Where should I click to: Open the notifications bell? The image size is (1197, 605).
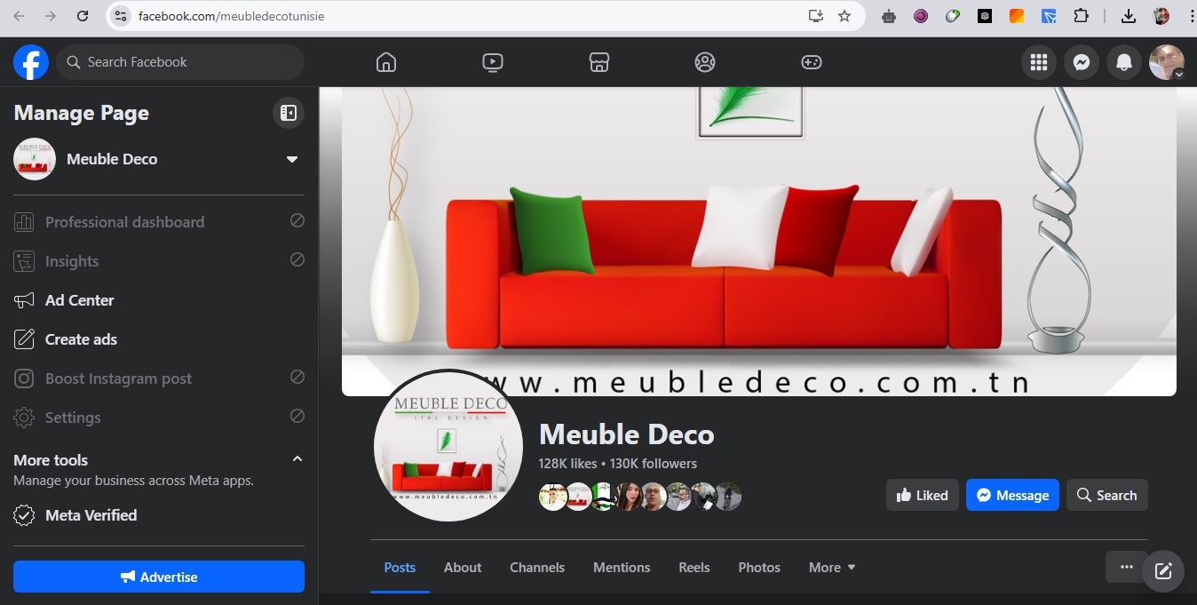point(1123,62)
